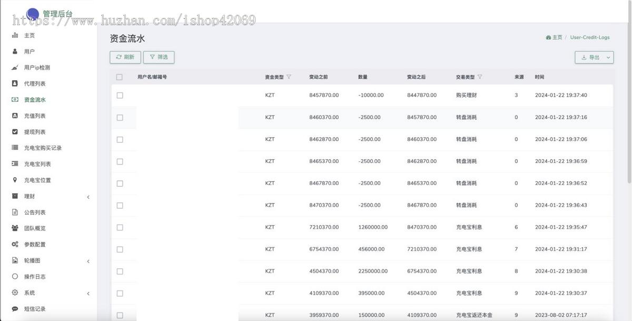Click the 充电宝列表 icon in sidebar
632x321 pixels.
(15, 164)
